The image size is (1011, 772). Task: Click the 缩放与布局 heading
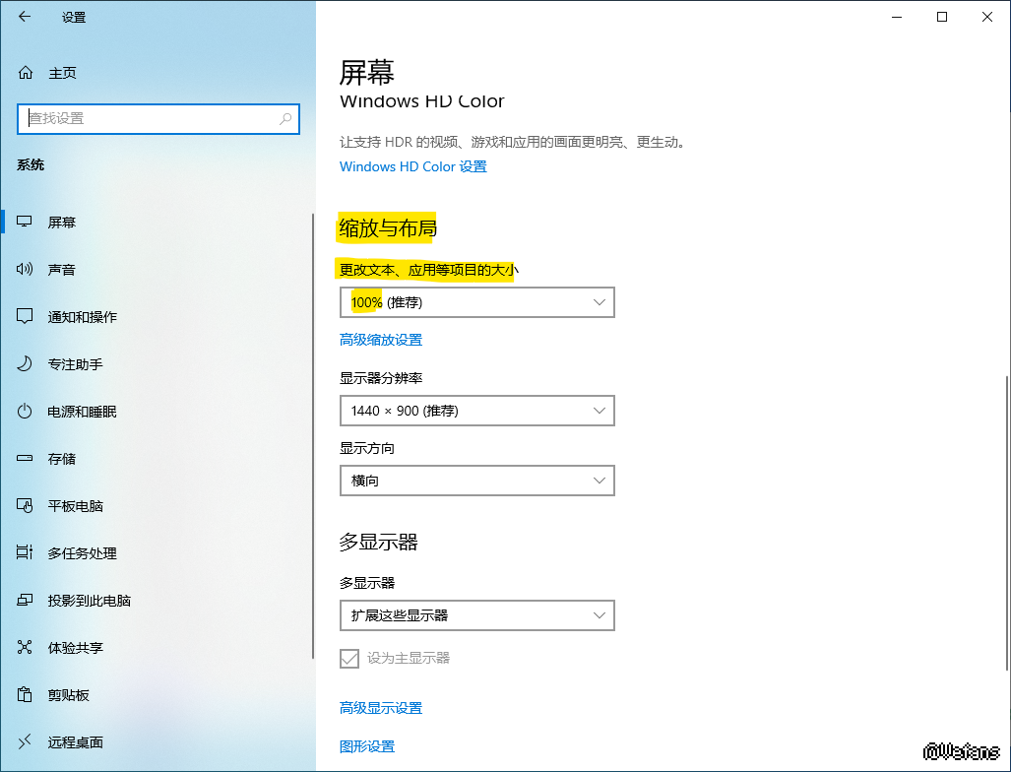click(x=388, y=228)
